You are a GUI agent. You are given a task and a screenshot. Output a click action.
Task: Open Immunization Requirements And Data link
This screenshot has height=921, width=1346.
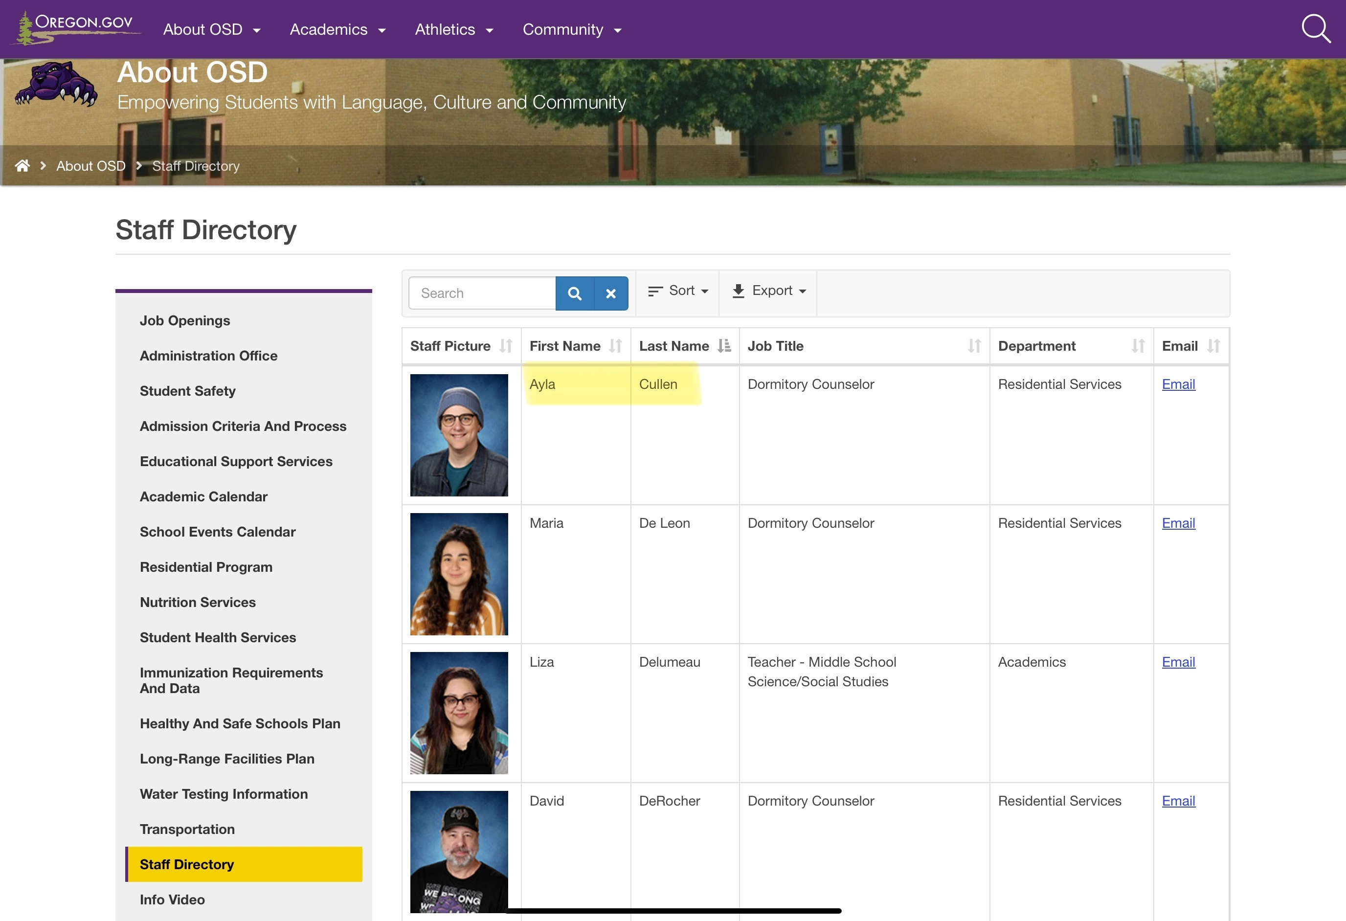231,681
